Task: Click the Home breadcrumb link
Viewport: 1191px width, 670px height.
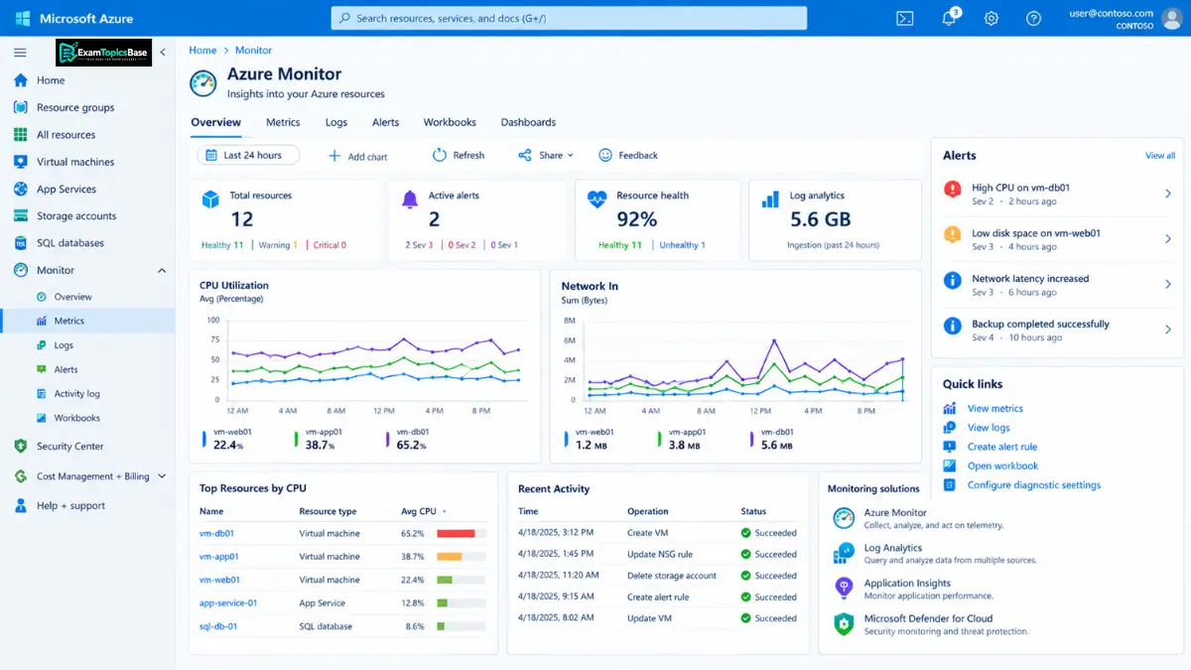Action: coord(202,50)
